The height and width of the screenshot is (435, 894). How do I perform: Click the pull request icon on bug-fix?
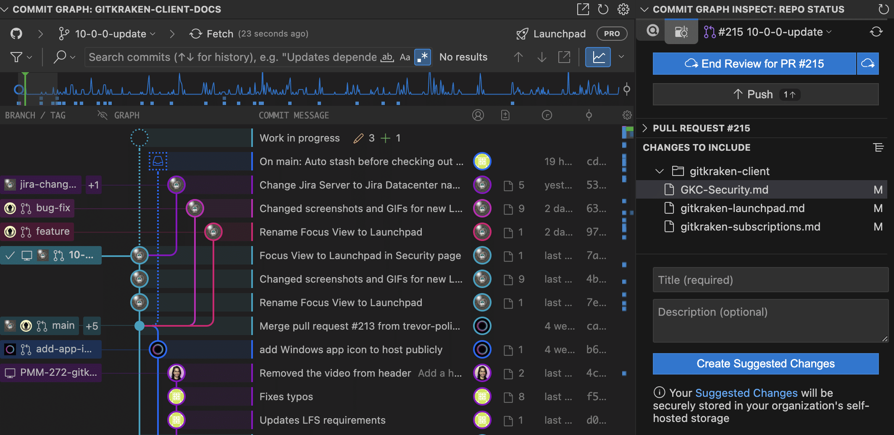click(x=26, y=208)
